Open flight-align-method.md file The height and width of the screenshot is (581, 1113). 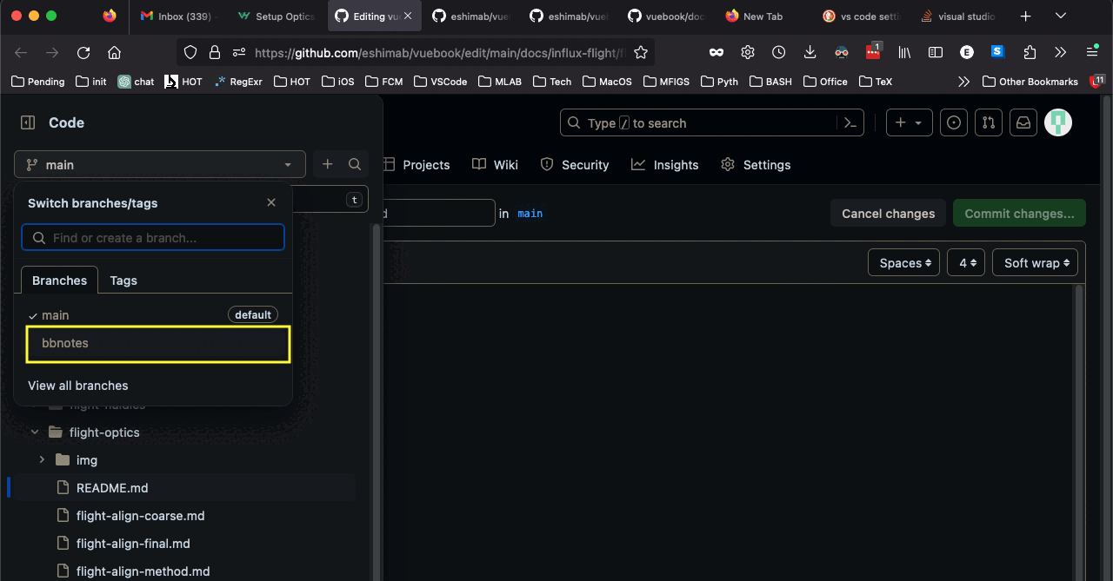coord(143,571)
